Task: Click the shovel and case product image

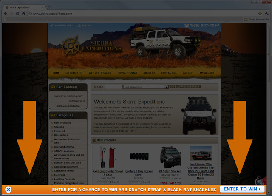Action: (x=108, y=157)
